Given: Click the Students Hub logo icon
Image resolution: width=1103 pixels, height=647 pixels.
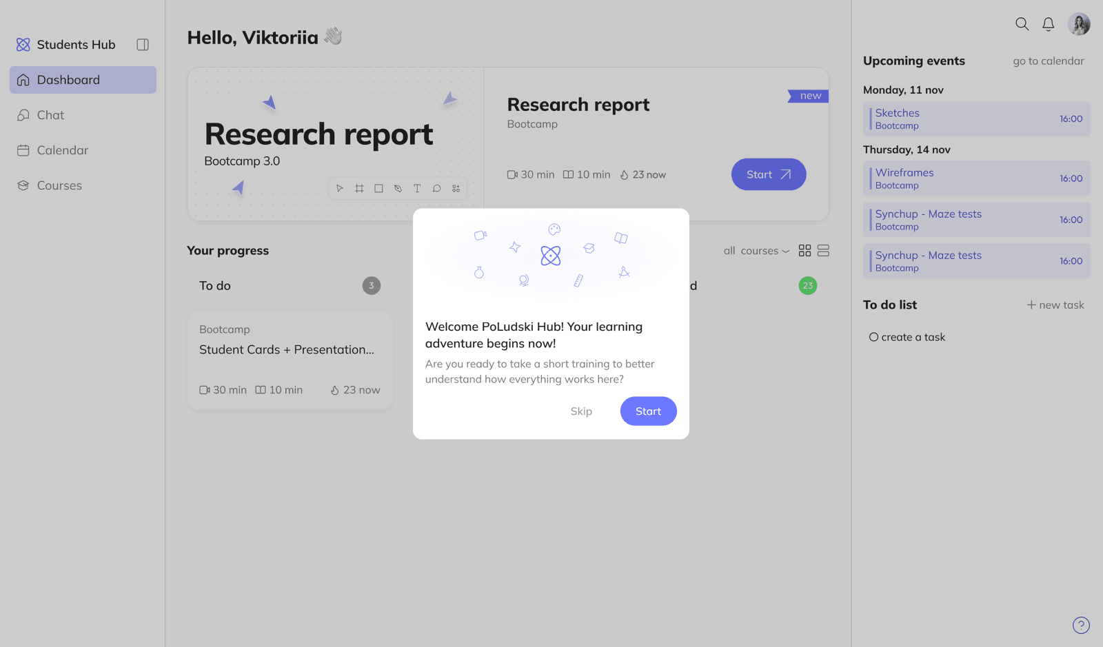Looking at the screenshot, I should click(x=23, y=45).
